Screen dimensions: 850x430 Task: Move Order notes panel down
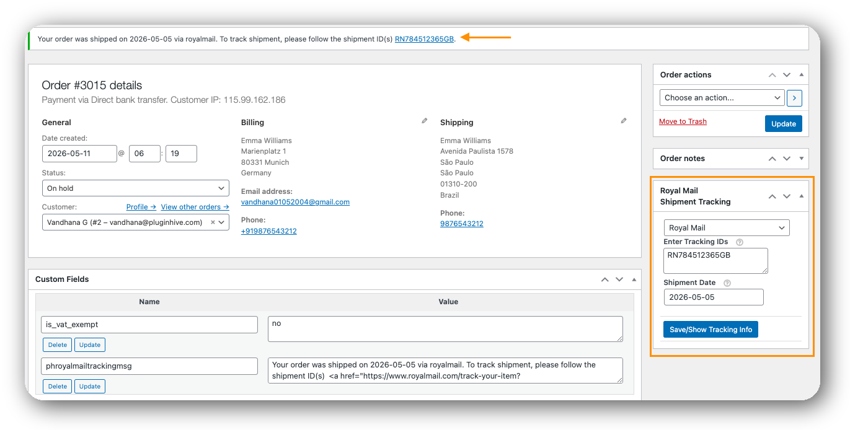click(787, 159)
